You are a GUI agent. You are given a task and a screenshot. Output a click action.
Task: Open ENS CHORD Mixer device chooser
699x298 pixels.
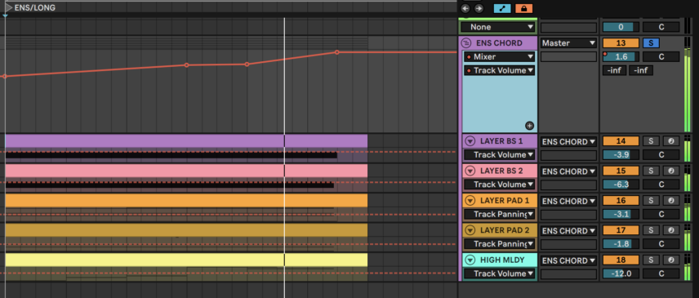pos(499,56)
